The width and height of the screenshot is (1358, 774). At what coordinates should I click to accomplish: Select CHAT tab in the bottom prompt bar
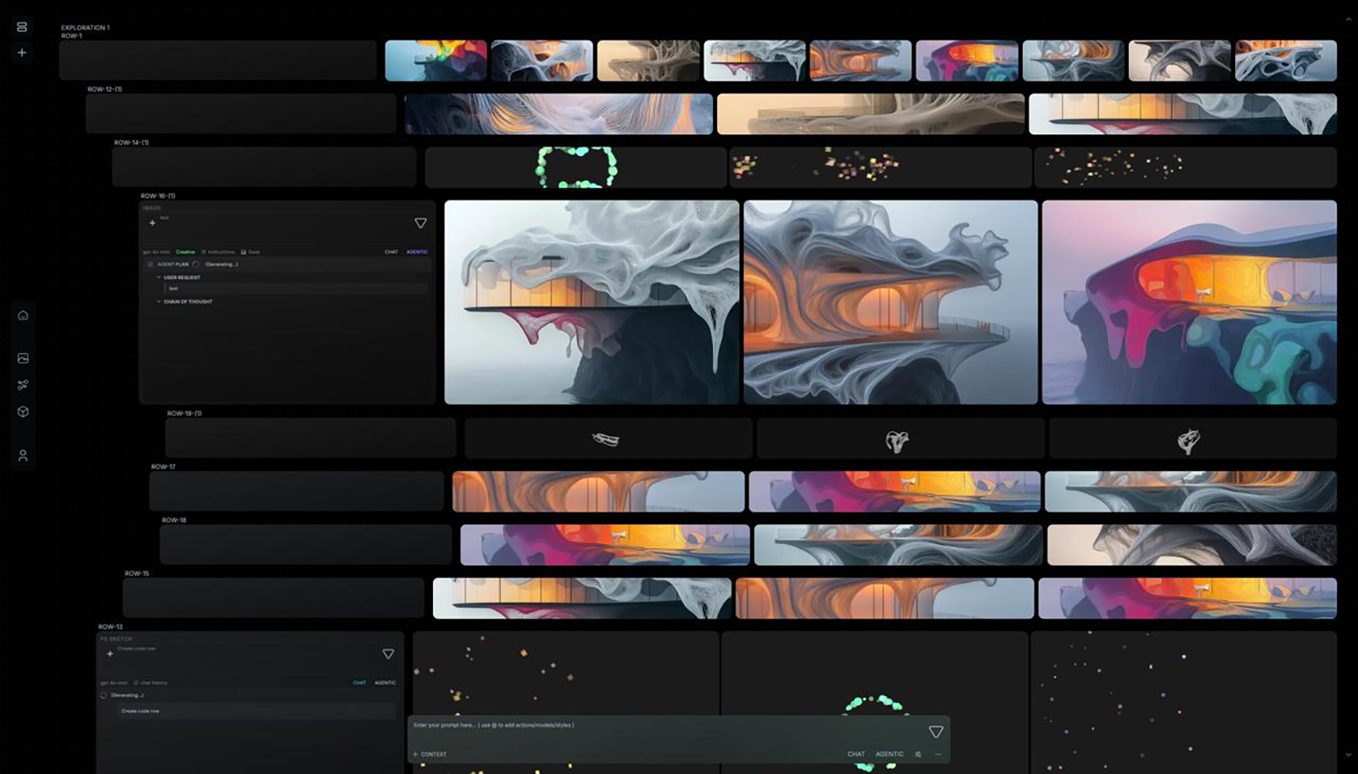coord(856,754)
